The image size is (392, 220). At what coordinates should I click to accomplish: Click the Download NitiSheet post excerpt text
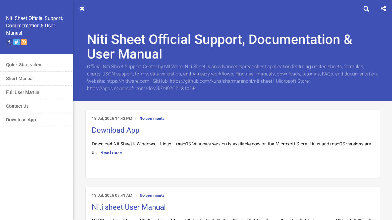232,148
